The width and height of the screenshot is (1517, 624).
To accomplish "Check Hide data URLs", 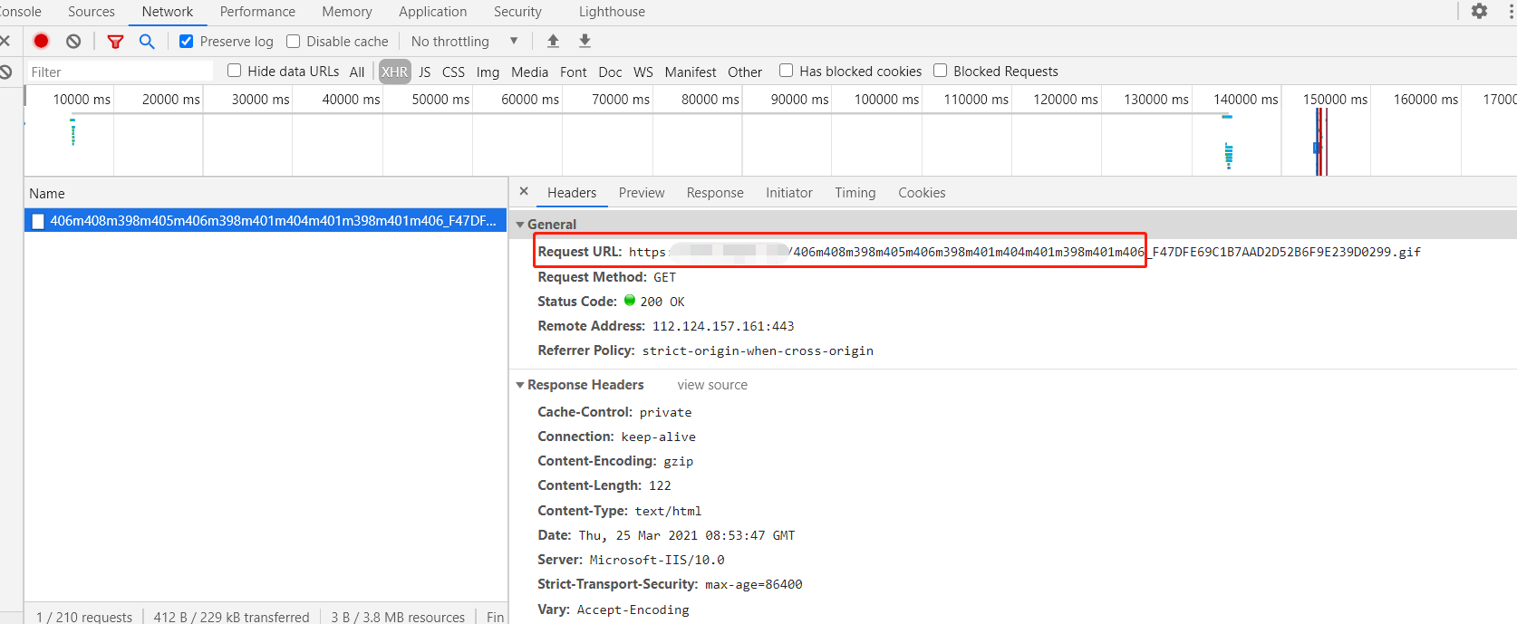I will tap(234, 71).
